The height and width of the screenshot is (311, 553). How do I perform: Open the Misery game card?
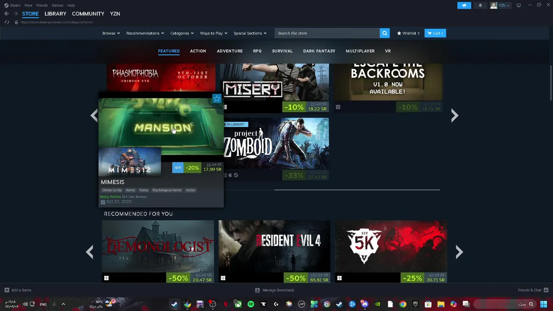point(275,88)
